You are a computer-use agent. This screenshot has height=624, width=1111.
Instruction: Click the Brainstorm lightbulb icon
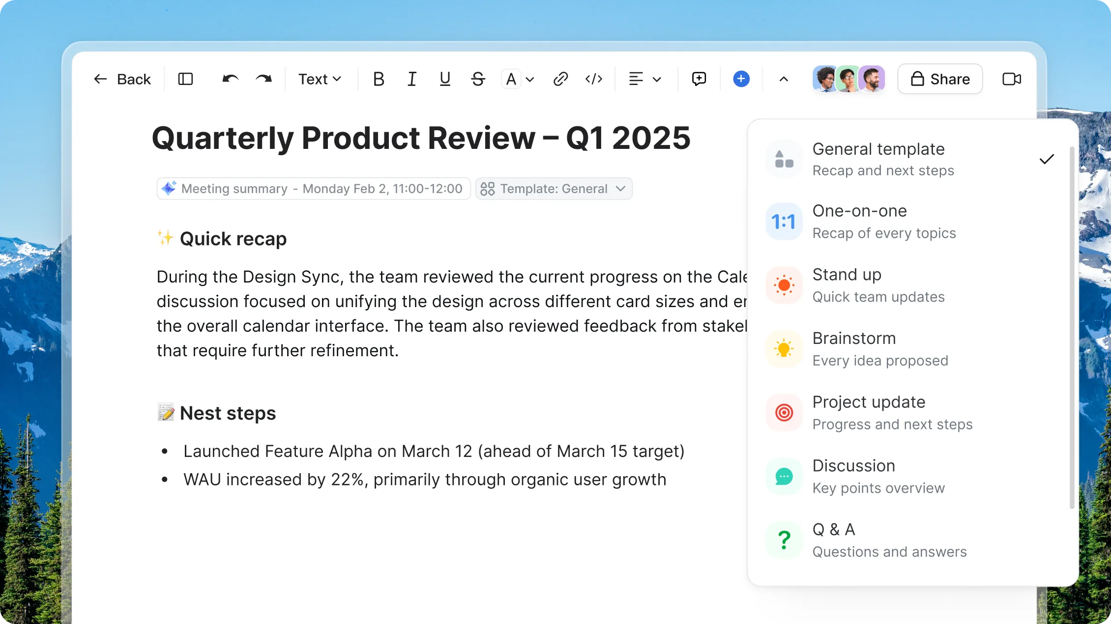tap(784, 349)
